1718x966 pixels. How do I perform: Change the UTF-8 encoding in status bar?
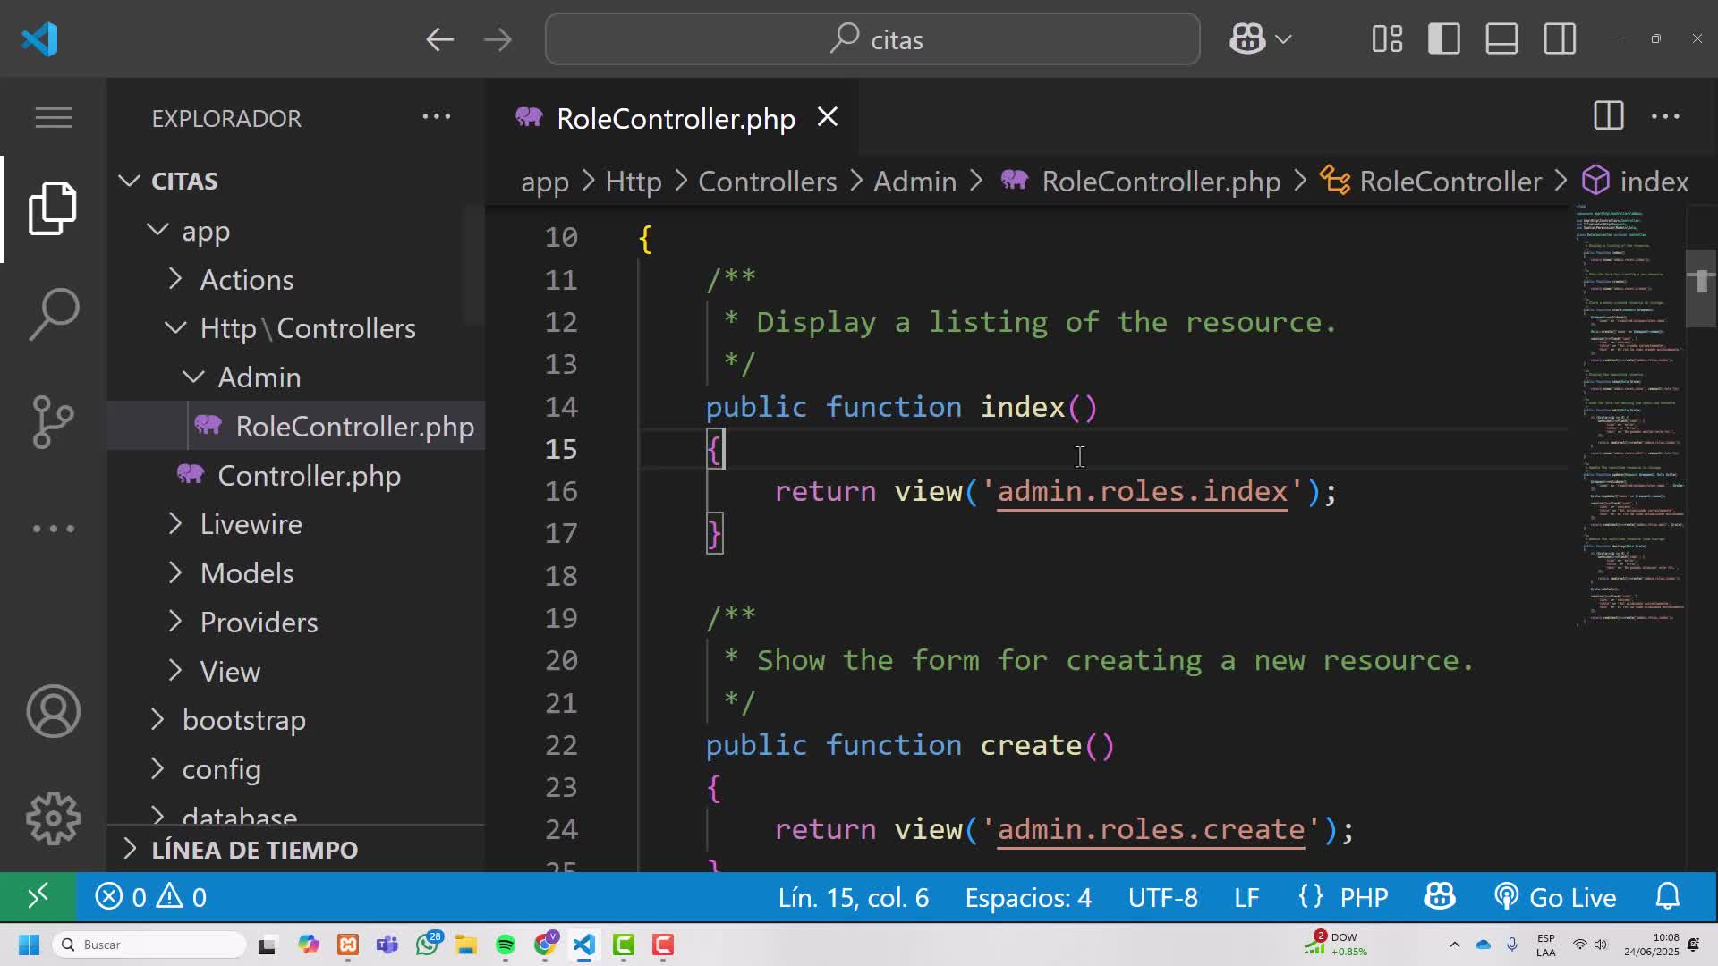coord(1162,897)
